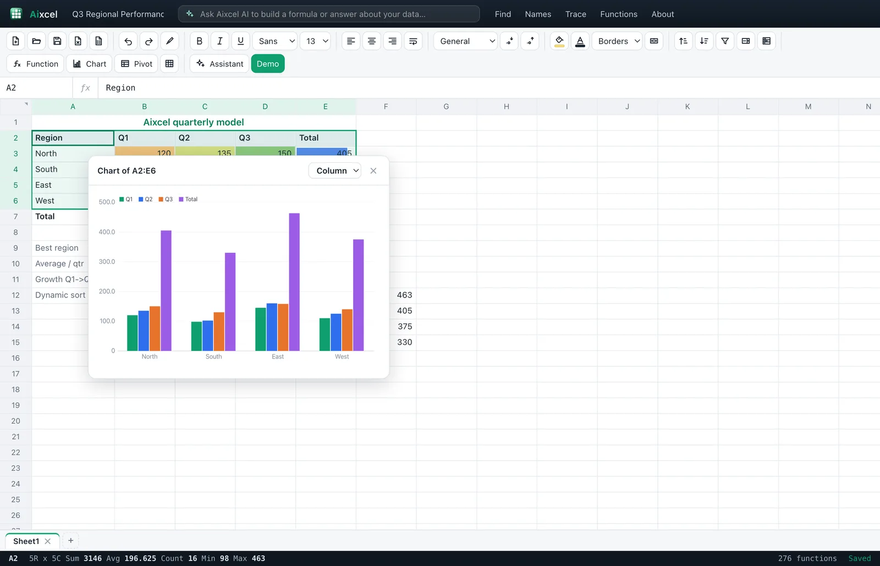
Task: Create a pivot with Pivot button
Action: pyautogui.click(x=136, y=64)
